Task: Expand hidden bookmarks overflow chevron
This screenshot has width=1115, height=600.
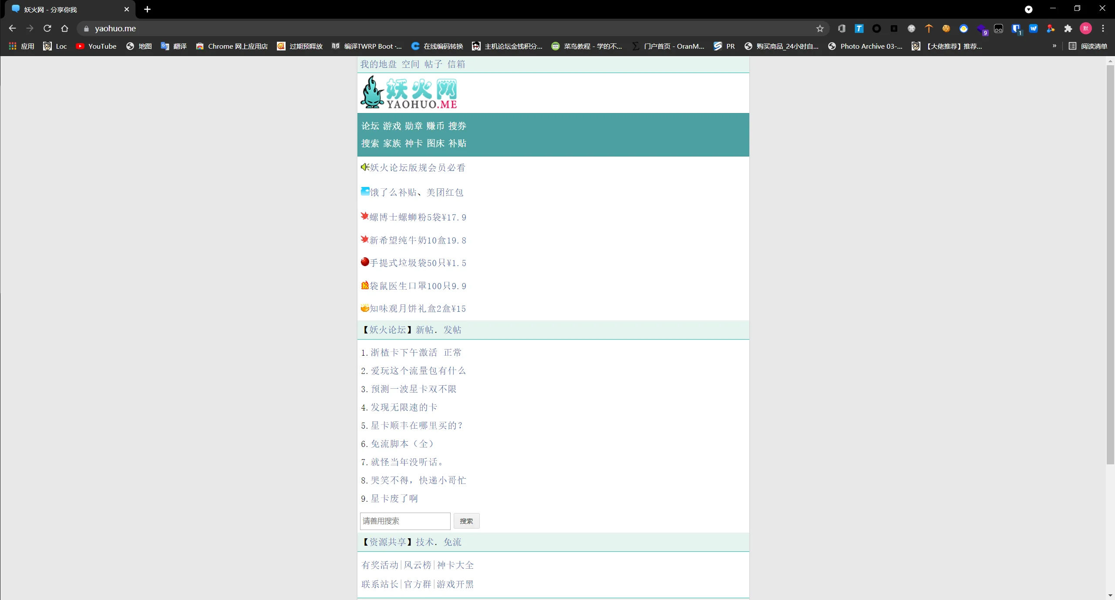Action: pos(1054,46)
